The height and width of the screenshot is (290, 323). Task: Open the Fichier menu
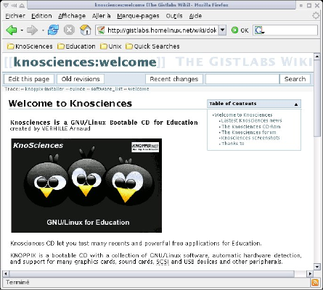tap(15, 16)
